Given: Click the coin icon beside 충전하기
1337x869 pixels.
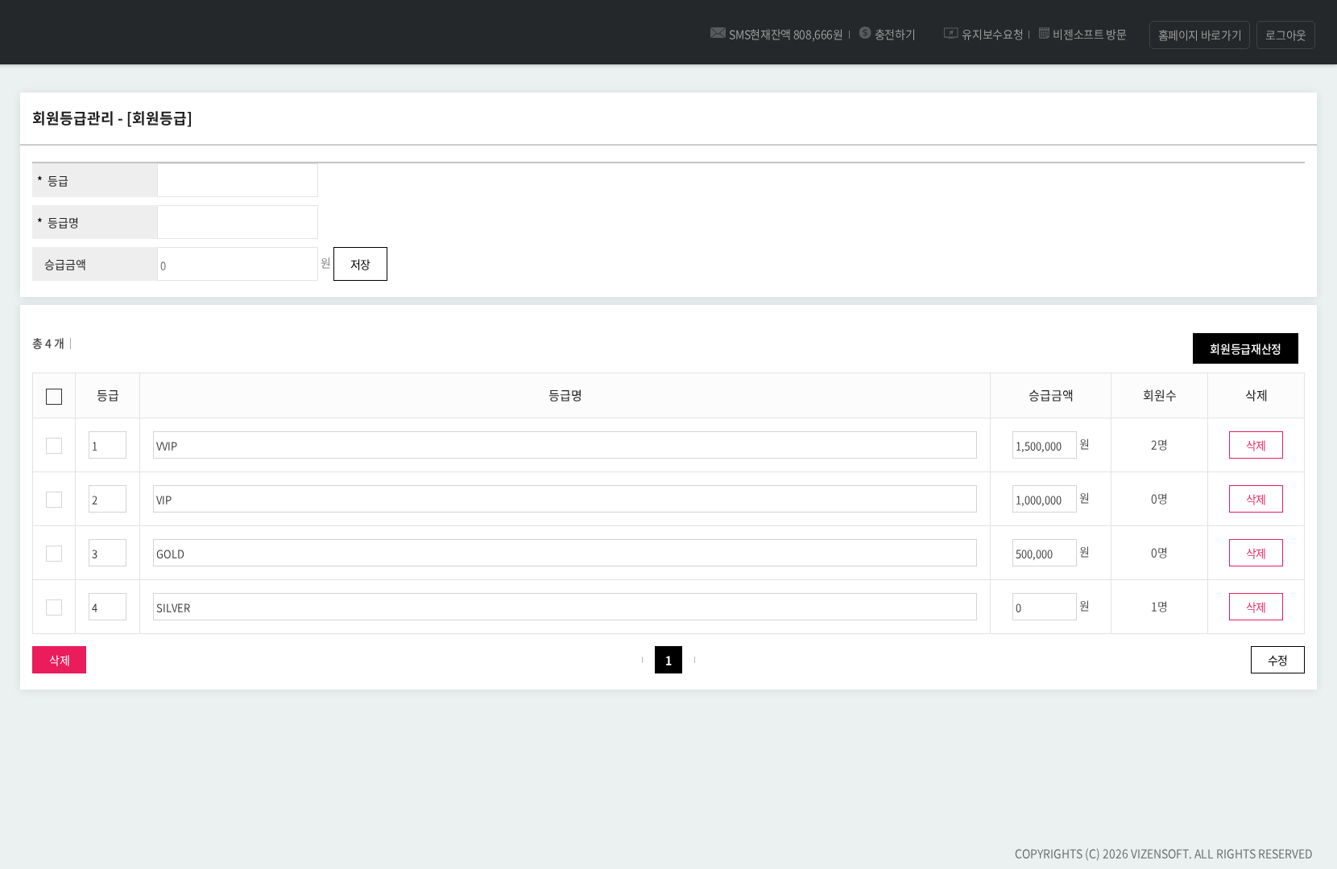Looking at the screenshot, I should pos(865,33).
